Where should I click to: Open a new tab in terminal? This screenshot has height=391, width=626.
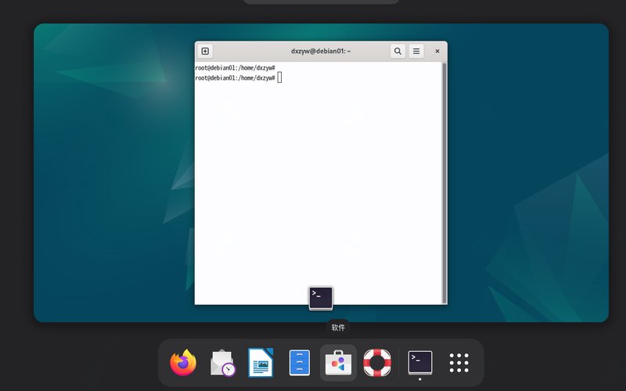click(205, 51)
